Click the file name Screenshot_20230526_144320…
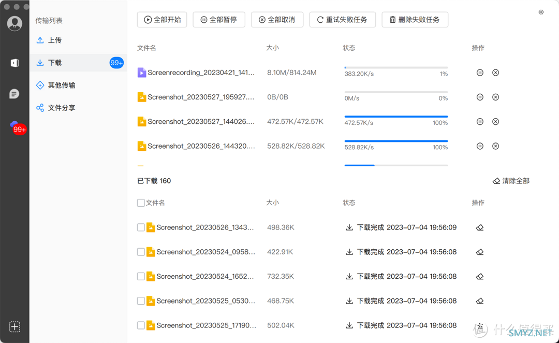The image size is (559, 343). click(x=201, y=146)
